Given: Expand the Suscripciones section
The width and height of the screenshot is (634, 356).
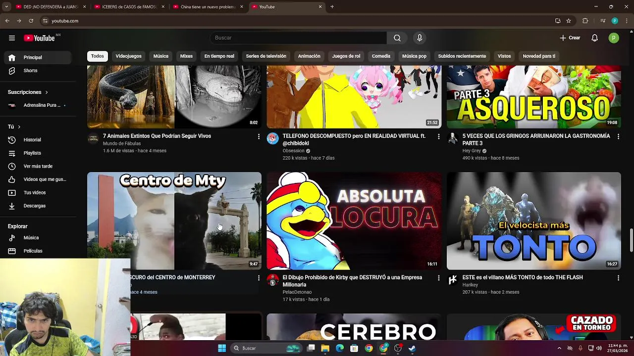Looking at the screenshot, I should pyautogui.click(x=28, y=92).
